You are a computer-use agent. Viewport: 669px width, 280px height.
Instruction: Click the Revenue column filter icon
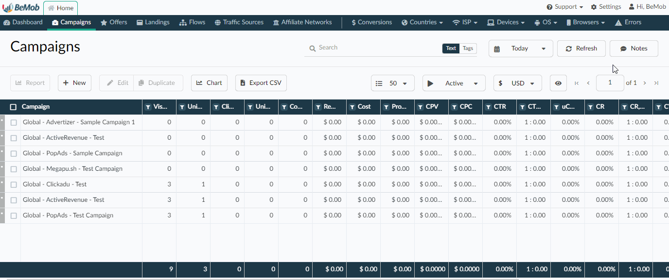(x=318, y=107)
